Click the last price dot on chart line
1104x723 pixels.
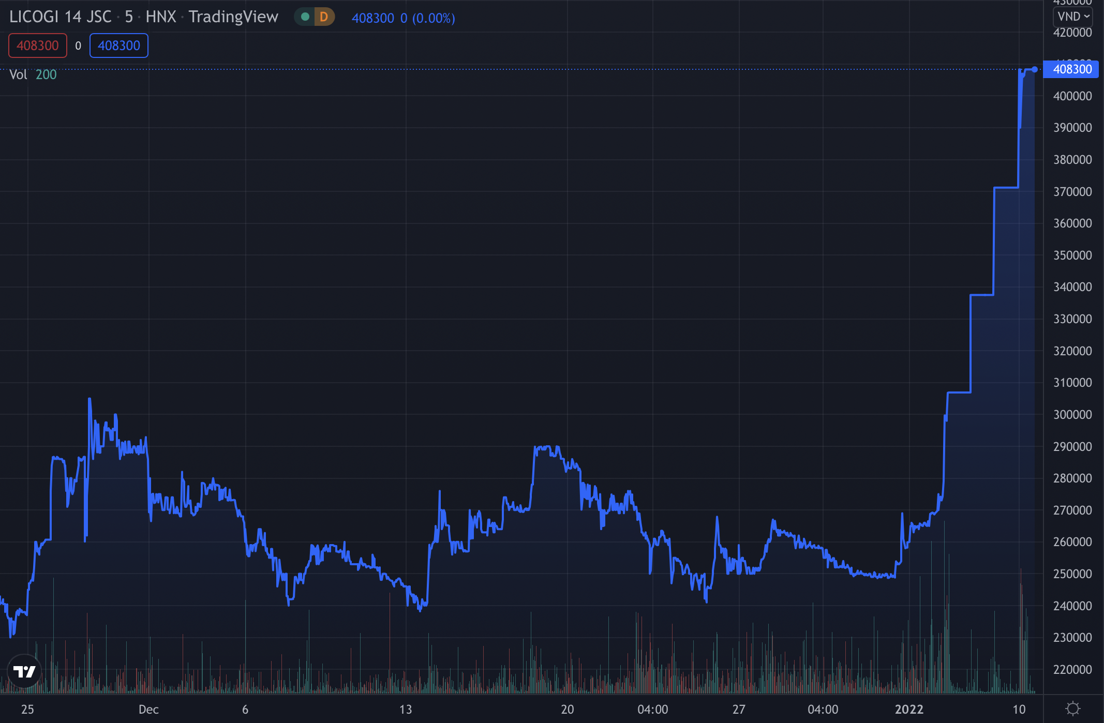coord(1035,69)
